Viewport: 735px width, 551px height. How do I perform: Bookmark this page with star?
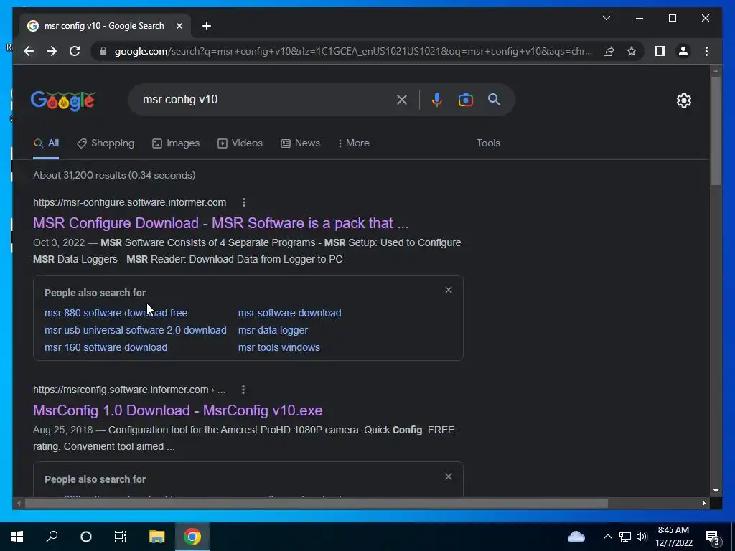[x=632, y=51]
